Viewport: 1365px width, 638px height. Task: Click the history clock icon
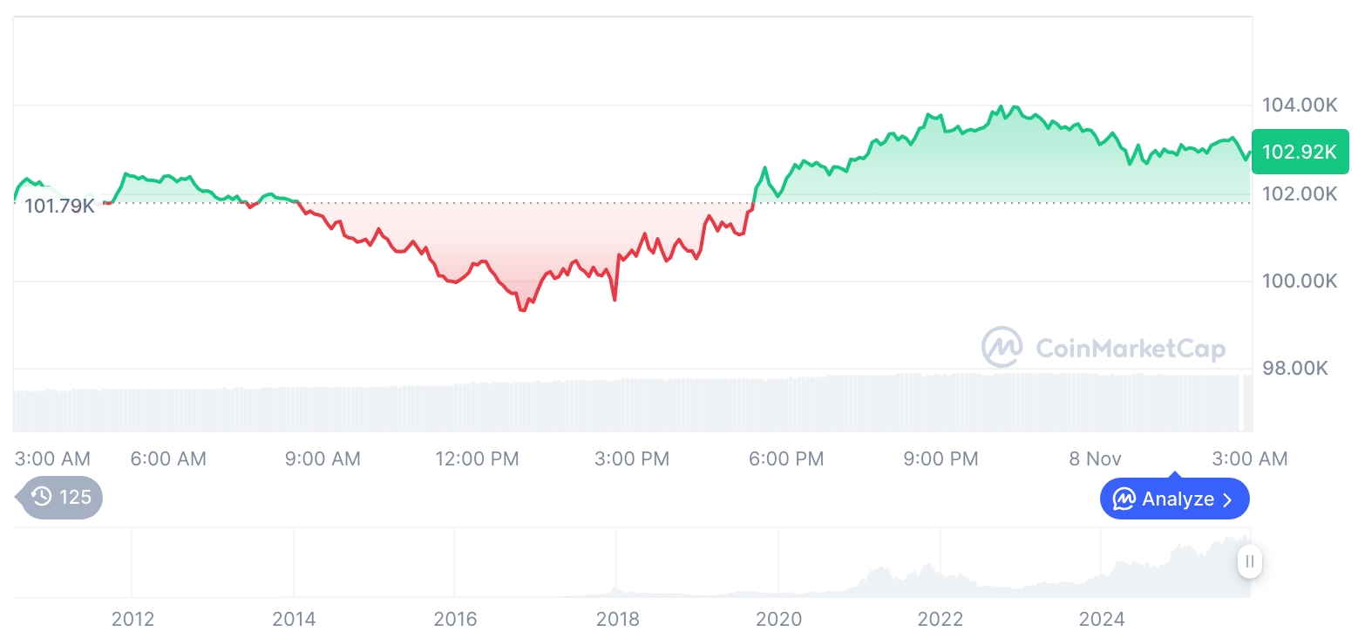41,498
